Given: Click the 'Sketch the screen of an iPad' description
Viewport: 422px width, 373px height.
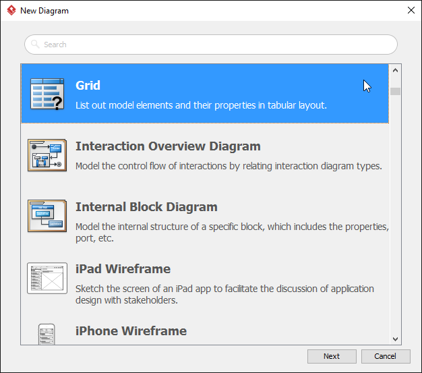Looking at the screenshot, I should coord(224,294).
